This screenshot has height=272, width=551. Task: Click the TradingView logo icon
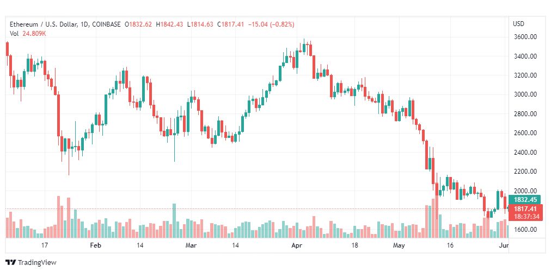[x=10, y=263]
